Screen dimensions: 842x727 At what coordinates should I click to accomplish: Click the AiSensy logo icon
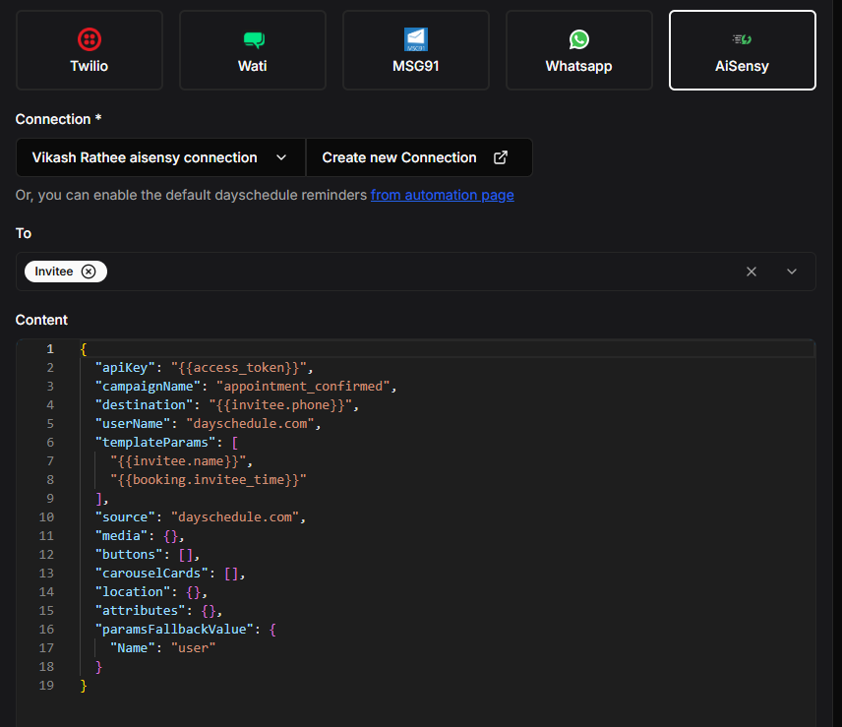pos(742,39)
